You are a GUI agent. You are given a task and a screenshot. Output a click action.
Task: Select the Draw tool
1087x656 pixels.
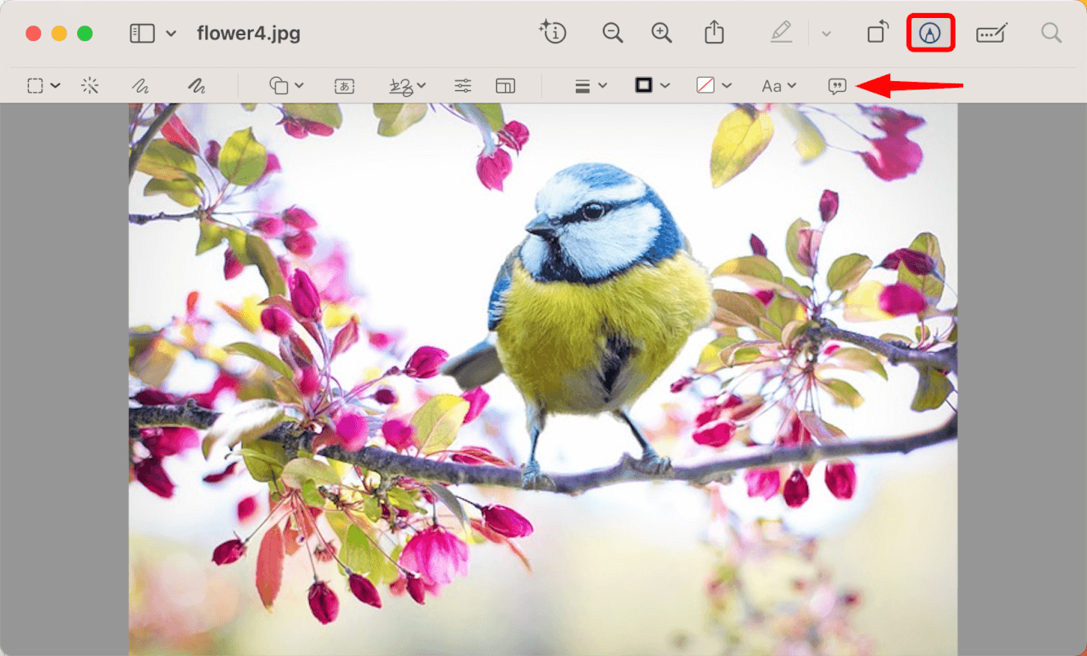(196, 85)
